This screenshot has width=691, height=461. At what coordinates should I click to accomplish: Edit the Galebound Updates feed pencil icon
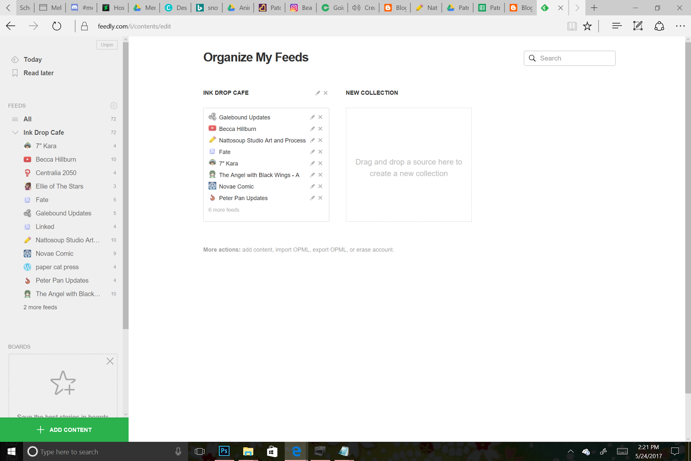312,117
